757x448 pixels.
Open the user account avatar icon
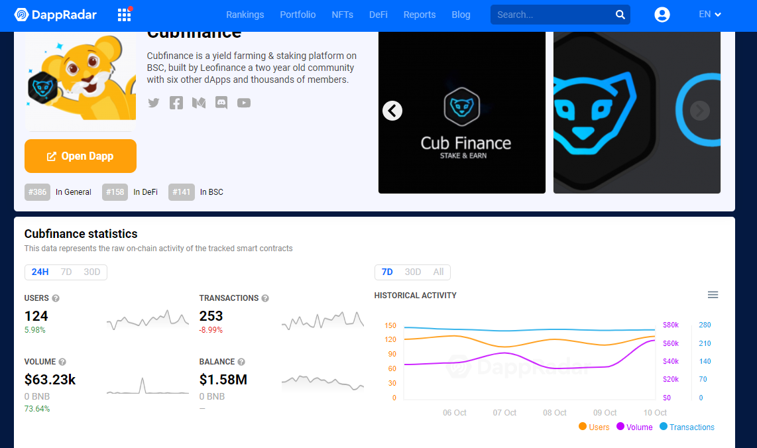coord(662,15)
